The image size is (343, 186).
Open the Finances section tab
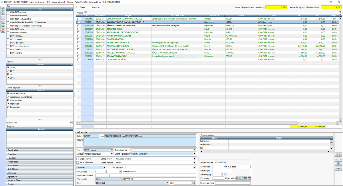(39, 158)
